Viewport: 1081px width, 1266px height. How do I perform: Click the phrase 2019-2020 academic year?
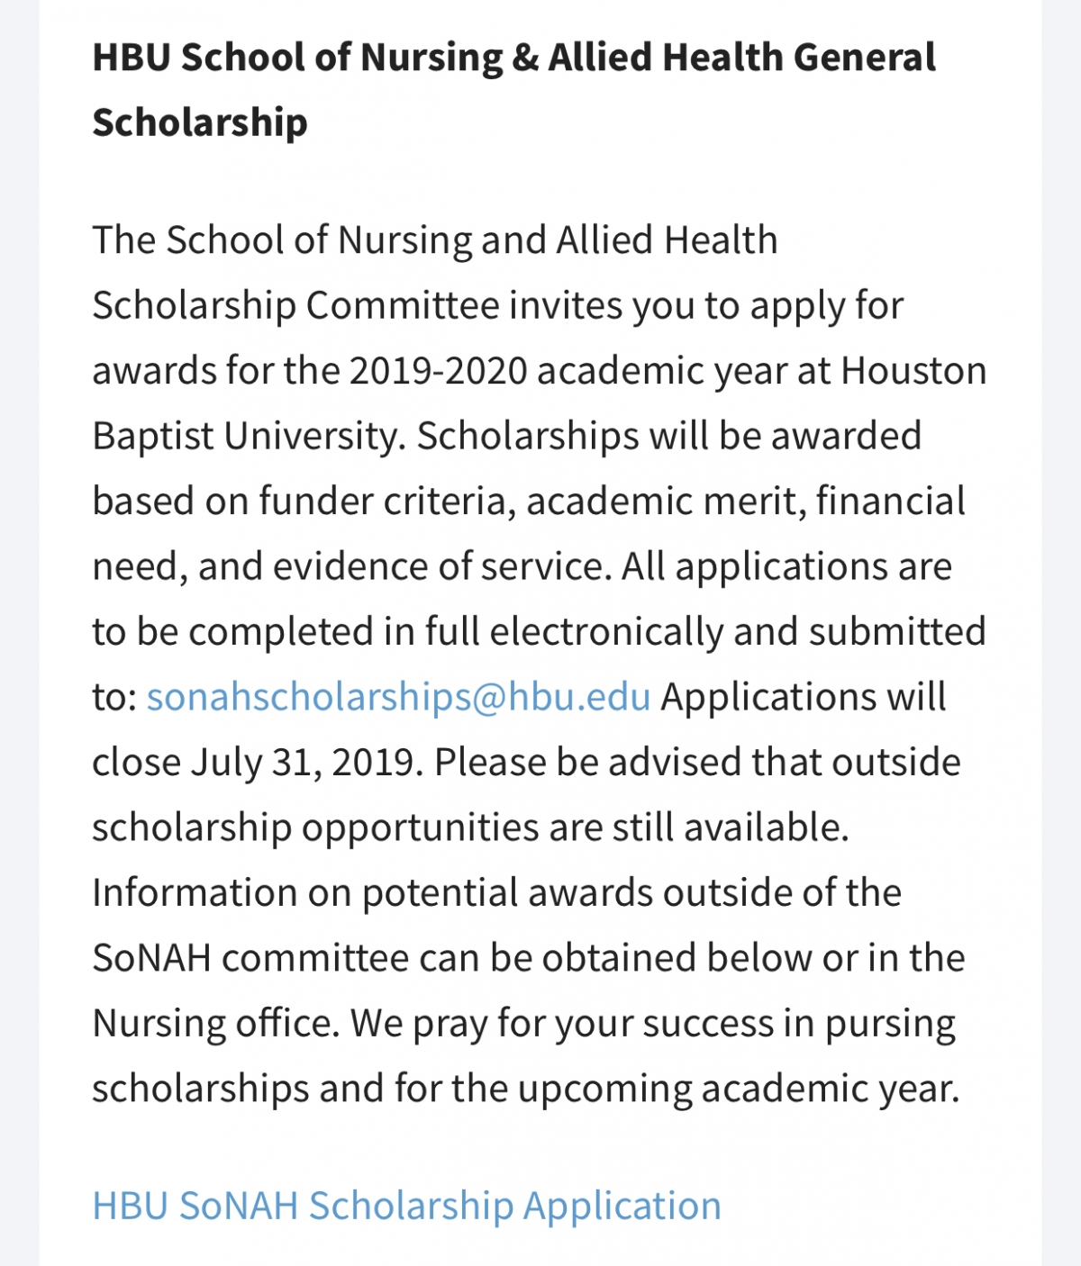click(568, 371)
